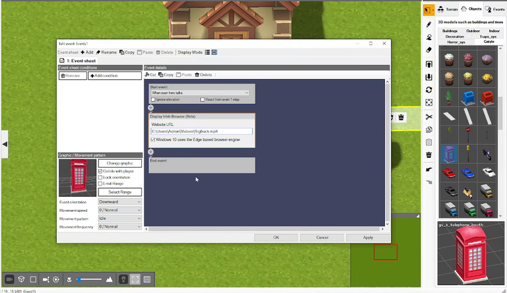
Task: Click the rotate object icon
Action: tap(428, 90)
